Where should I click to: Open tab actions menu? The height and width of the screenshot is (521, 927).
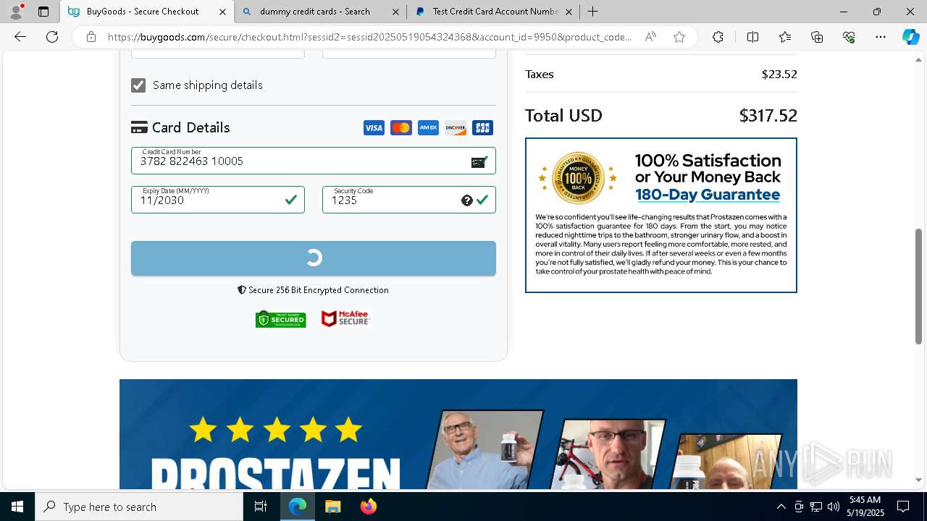tap(43, 12)
